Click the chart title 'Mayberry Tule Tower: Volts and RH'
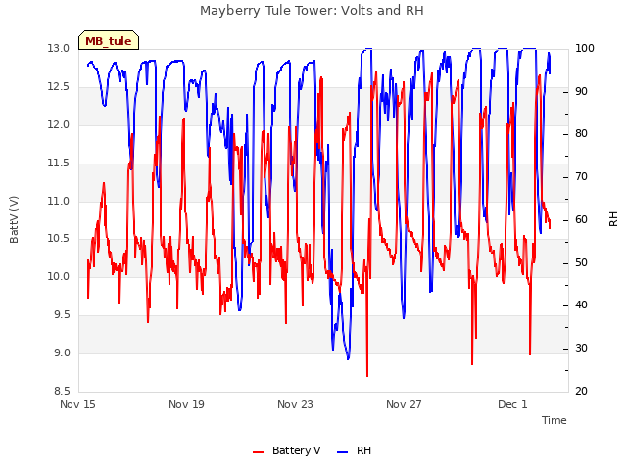 click(312, 11)
